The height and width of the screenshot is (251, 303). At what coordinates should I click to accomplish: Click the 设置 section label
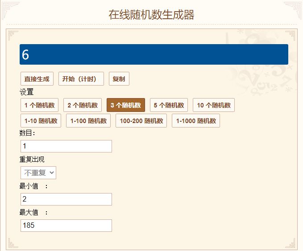(26, 92)
